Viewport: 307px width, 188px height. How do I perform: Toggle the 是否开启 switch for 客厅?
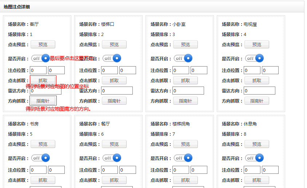coord(40,58)
